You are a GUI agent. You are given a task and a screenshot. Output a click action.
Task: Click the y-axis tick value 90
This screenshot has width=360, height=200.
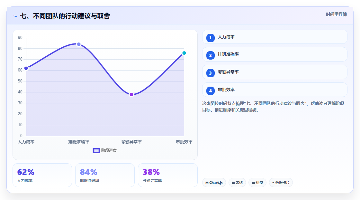(x=20, y=37)
